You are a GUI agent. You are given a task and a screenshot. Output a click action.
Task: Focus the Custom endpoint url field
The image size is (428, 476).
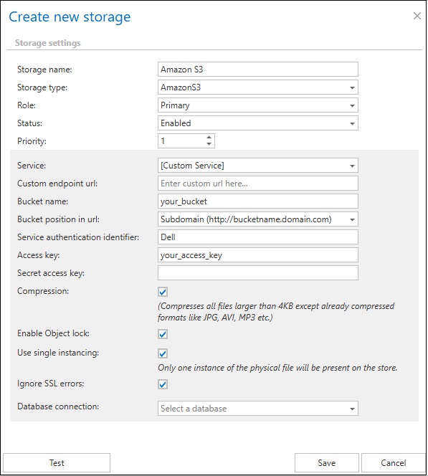(x=257, y=184)
